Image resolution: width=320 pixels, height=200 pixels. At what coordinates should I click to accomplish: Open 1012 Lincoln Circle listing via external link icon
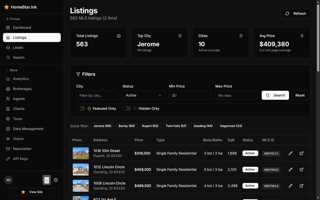[301, 169]
